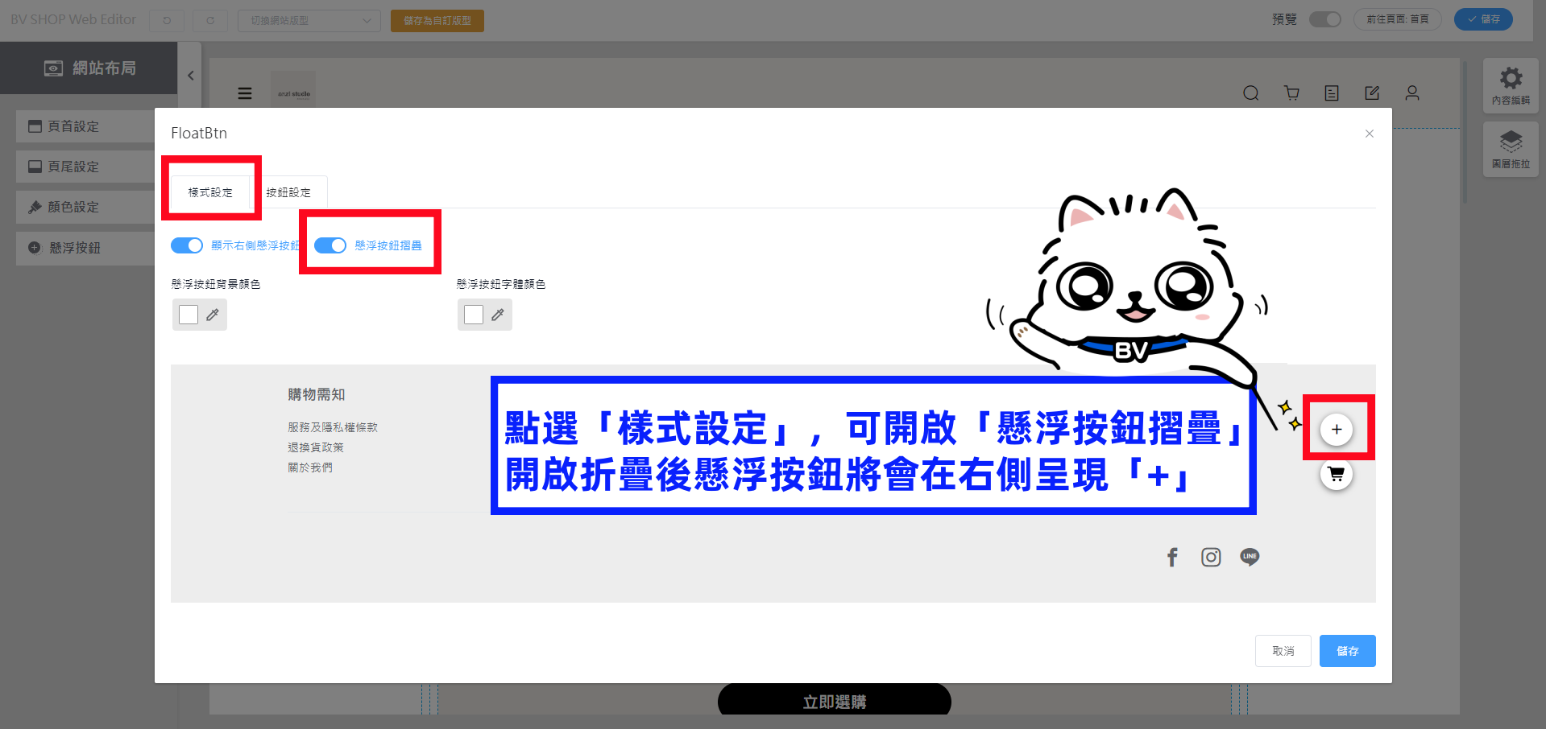Open 懸浮按鈕 in sidebar

(85, 248)
